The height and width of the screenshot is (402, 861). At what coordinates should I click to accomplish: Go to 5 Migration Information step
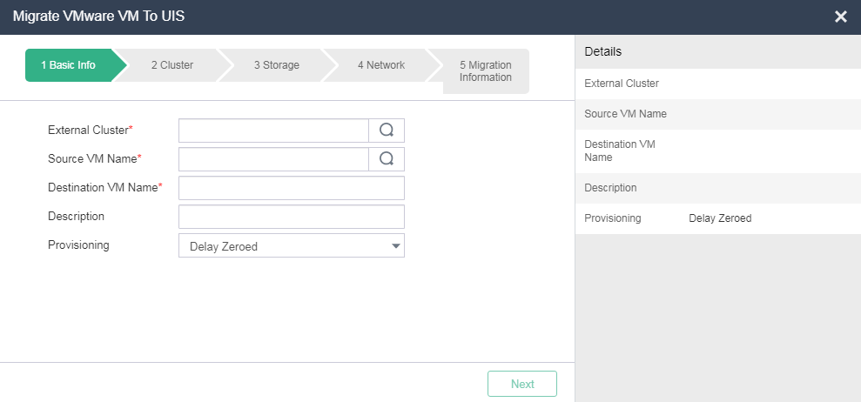[486, 71]
